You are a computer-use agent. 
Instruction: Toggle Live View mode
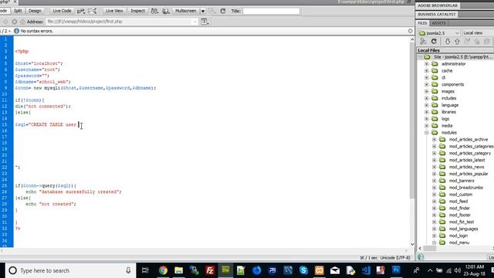pyautogui.click(x=114, y=11)
